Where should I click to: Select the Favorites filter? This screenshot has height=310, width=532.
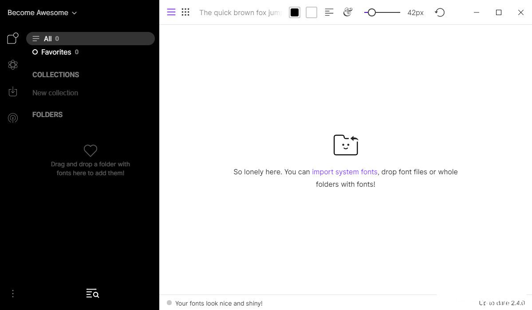[56, 52]
